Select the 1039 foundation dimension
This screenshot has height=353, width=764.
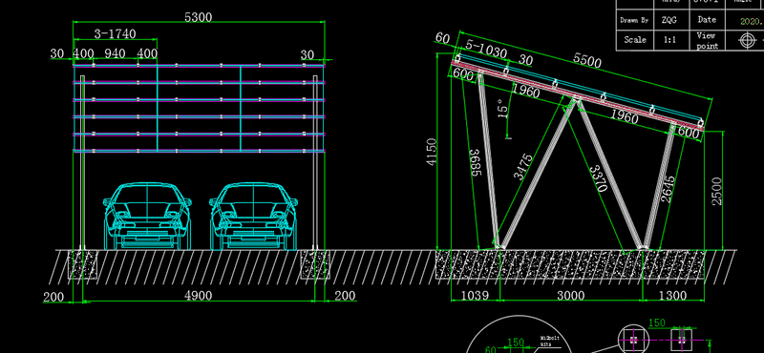pos(474,296)
